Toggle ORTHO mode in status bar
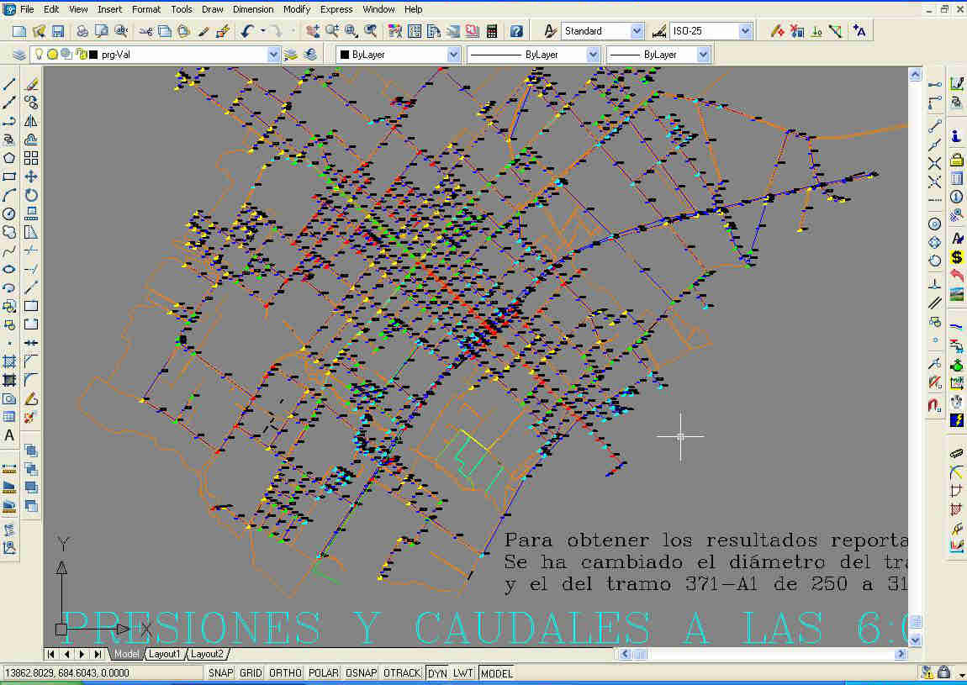This screenshot has height=685, width=967. [285, 673]
